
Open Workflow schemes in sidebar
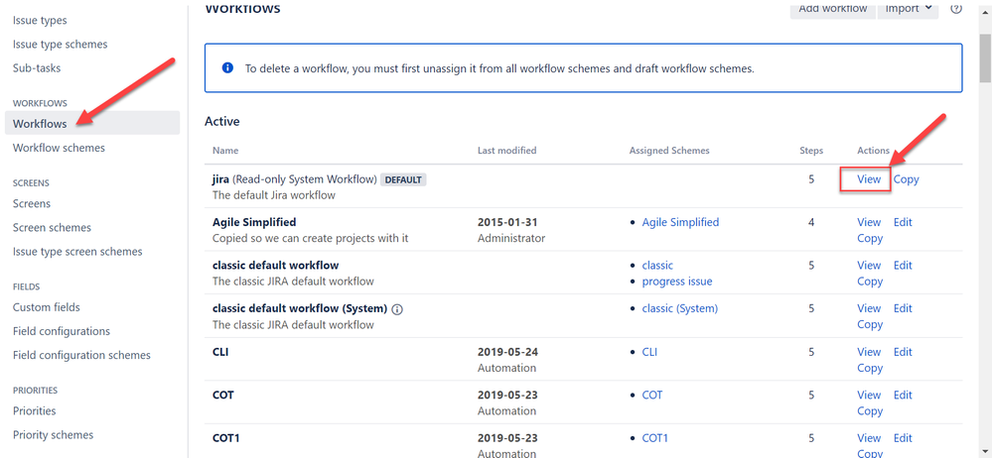pos(59,148)
